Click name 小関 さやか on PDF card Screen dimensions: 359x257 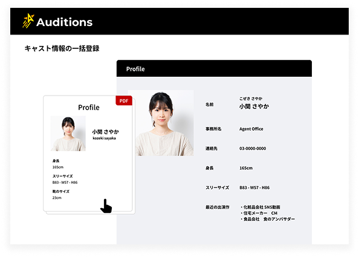pos(106,132)
